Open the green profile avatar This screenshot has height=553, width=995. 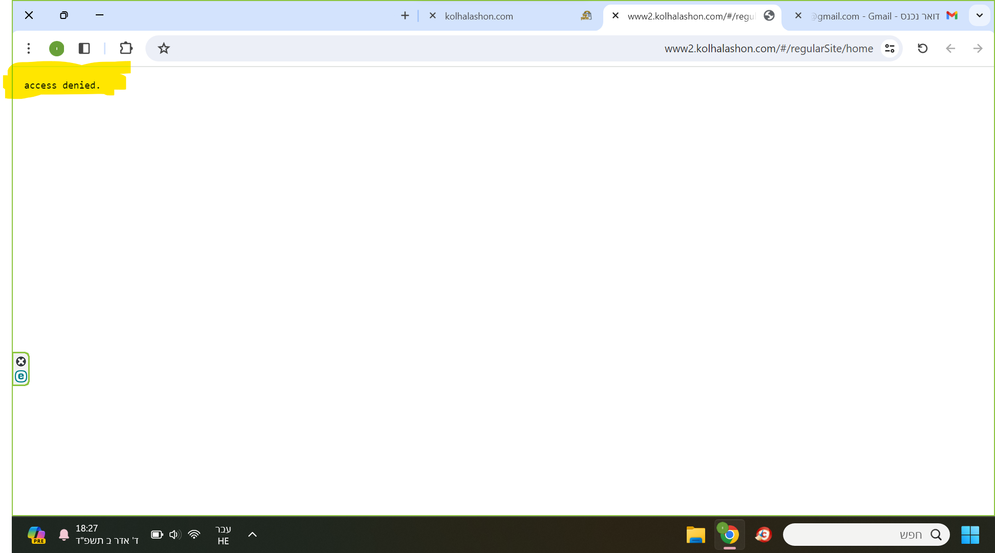pos(56,48)
